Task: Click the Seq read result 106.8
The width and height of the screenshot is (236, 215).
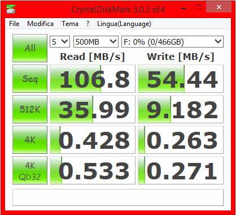Action: pos(93,79)
